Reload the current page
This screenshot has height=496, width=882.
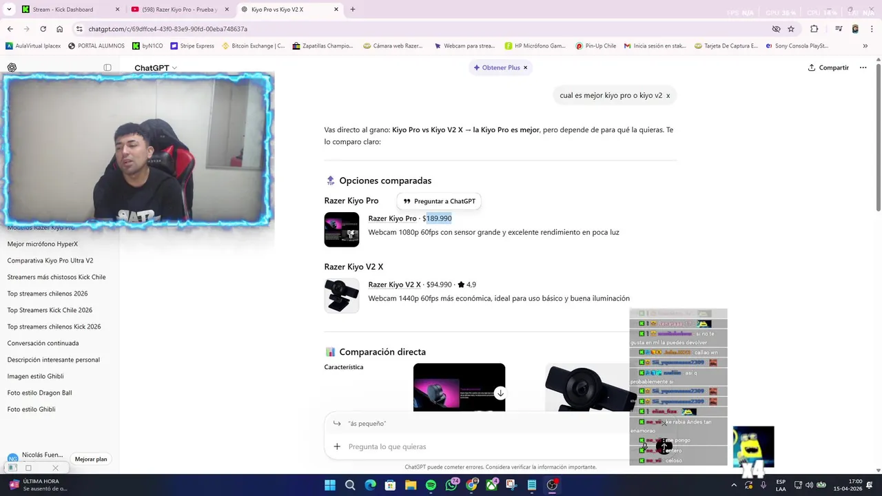[43, 29]
